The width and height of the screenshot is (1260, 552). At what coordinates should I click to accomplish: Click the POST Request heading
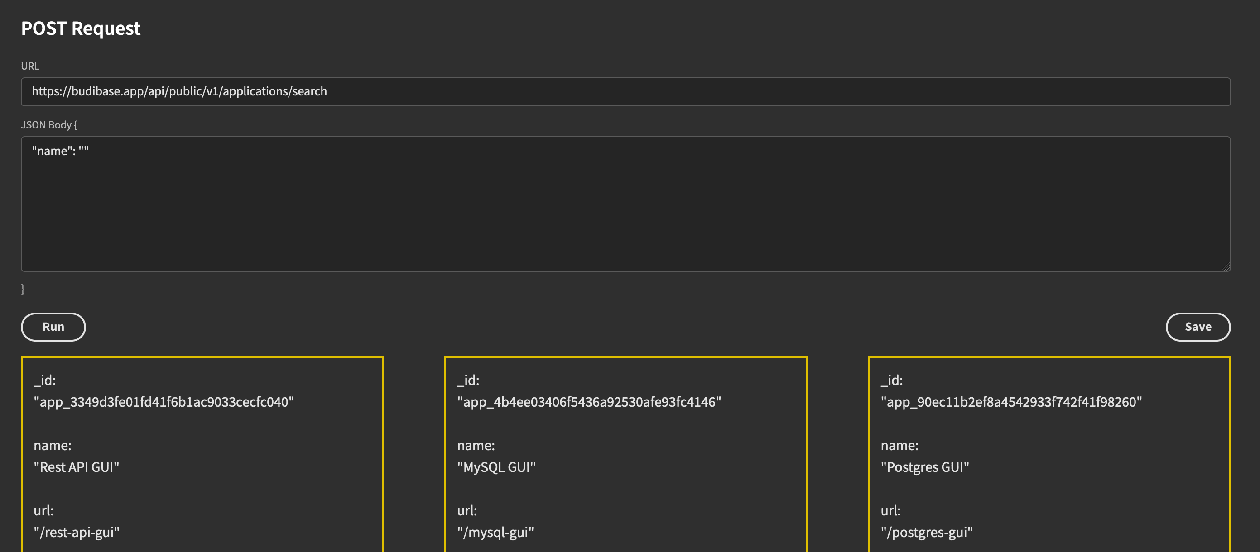pyautogui.click(x=81, y=29)
